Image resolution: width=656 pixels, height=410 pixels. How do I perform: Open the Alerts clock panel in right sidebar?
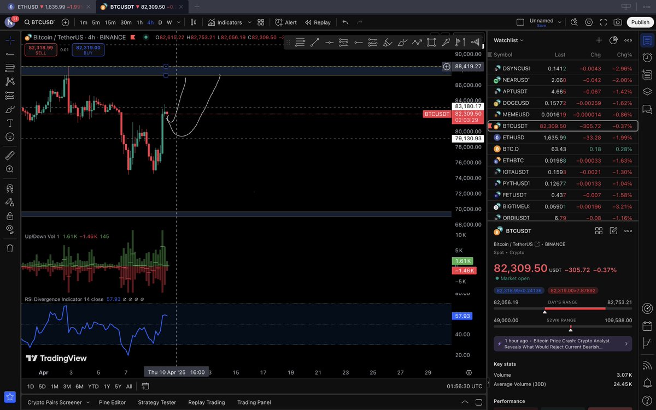tap(647, 57)
